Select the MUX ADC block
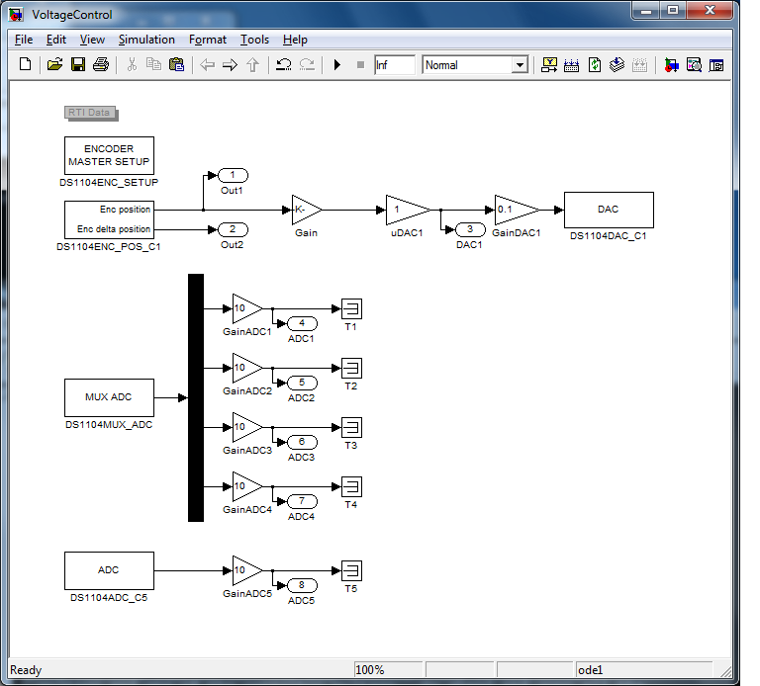The height and width of the screenshot is (686, 760). coord(109,397)
